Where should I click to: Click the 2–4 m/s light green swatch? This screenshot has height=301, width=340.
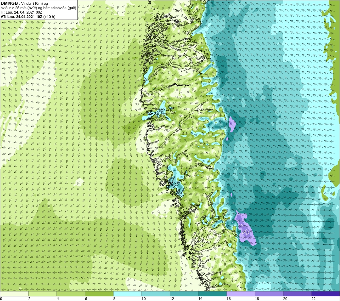(x=42, y=294)
